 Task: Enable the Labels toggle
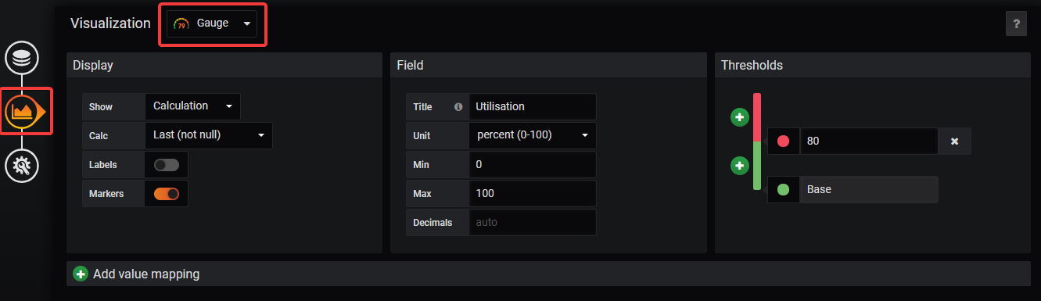pyautogui.click(x=167, y=165)
